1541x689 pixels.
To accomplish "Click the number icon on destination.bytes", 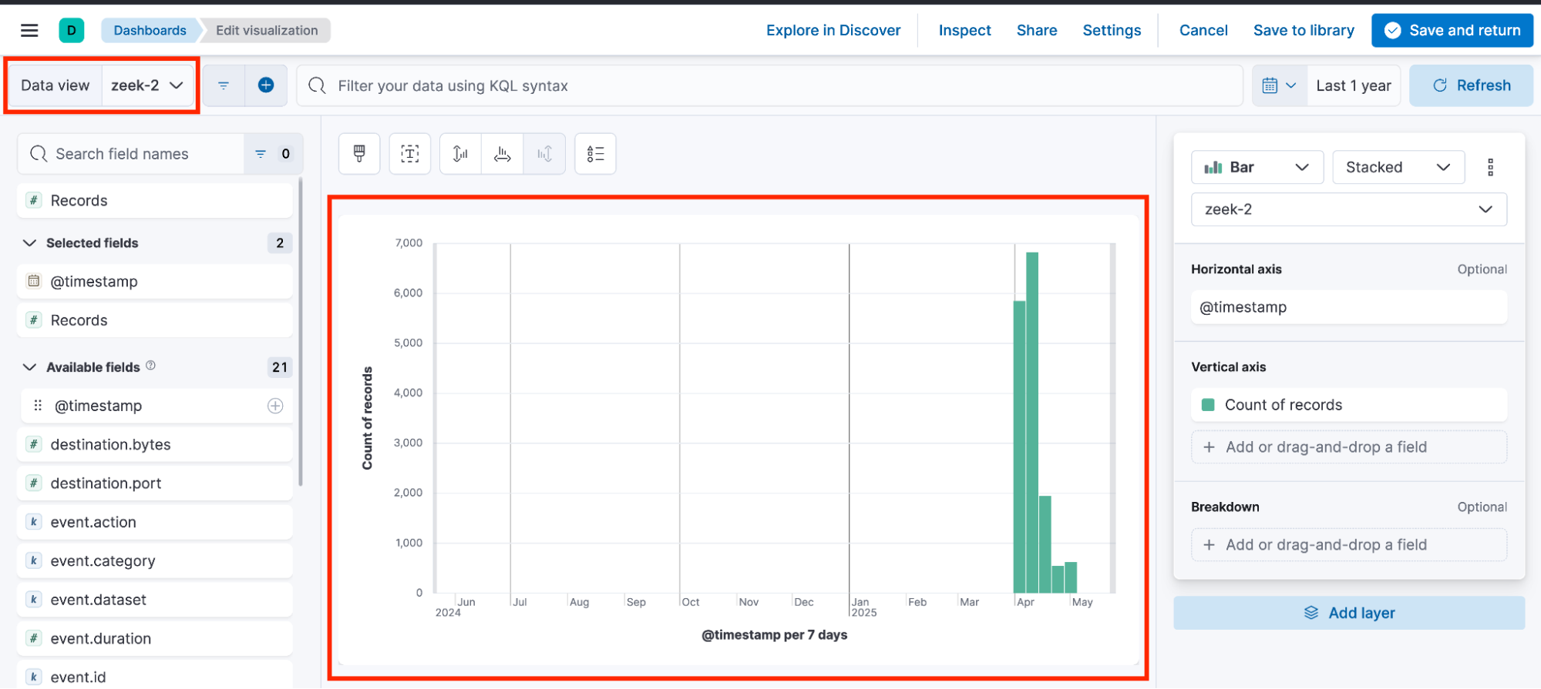I will coord(34,444).
